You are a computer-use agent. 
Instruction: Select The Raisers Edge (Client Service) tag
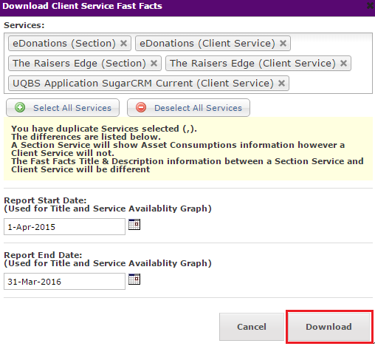click(x=252, y=64)
